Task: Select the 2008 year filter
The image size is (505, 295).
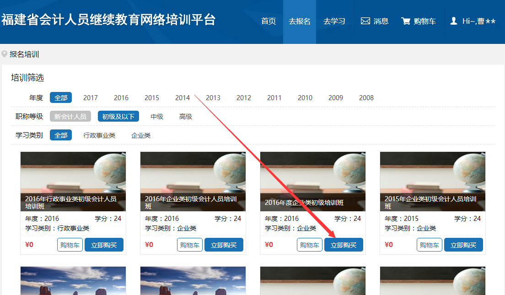Action: click(x=366, y=97)
